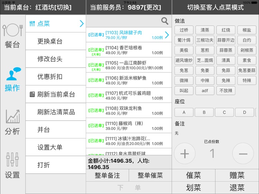Toggle the 避风塘炒 option
This screenshot has height=194, width=259.
pos(184,60)
